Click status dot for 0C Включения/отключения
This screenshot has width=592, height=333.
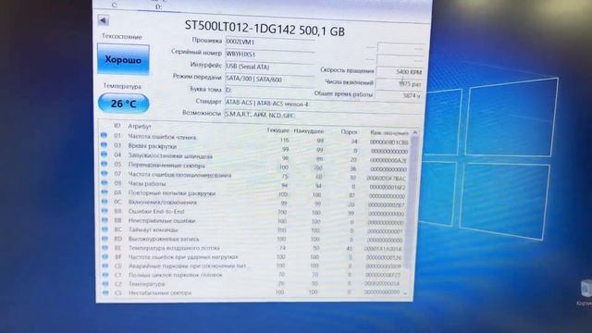point(105,202)
